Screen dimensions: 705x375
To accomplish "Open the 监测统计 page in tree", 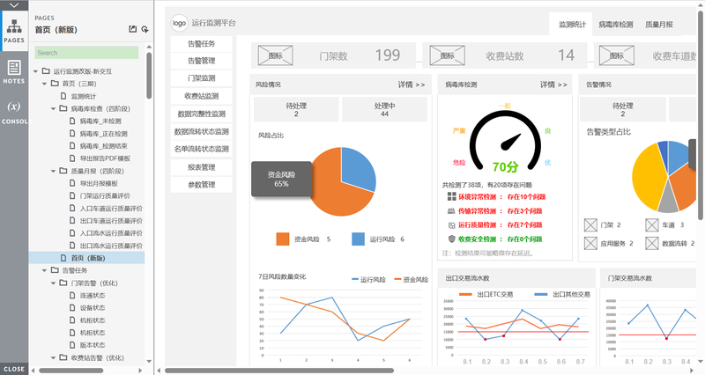I will (x=83, y=96).
